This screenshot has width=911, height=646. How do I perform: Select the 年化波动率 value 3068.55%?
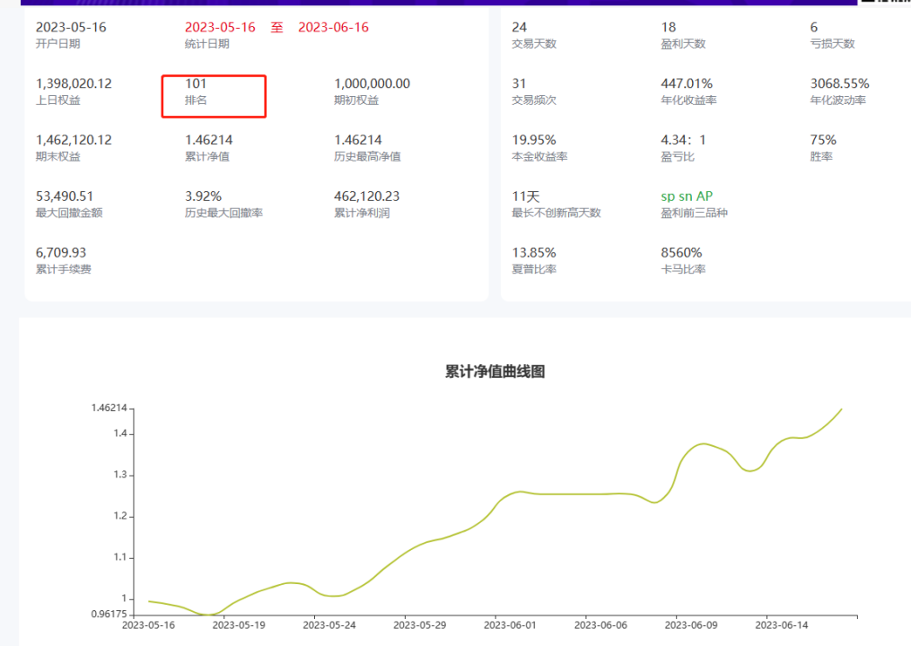[x=839, y=83]
